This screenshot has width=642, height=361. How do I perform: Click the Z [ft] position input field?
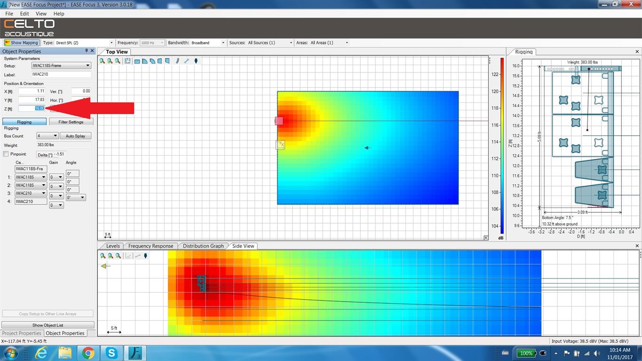click(32, 109)
